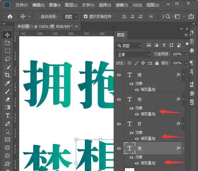198x171 pixels.
Task: Open the 不透明度 opacity dropdown arrow
Action: 186,54
